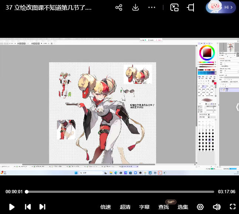239x214 pixels.
Task: Open the Hi assistant avatar button
Action: 221,7
